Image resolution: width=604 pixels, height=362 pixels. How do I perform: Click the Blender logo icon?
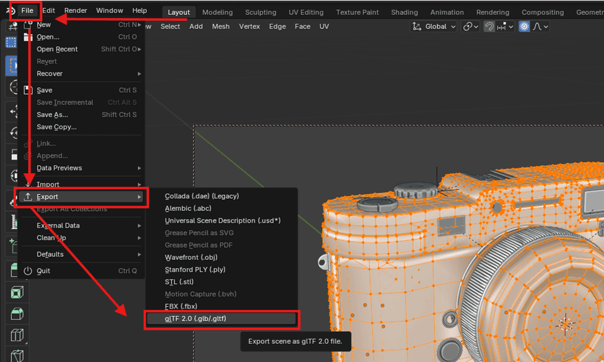point(11,11)
